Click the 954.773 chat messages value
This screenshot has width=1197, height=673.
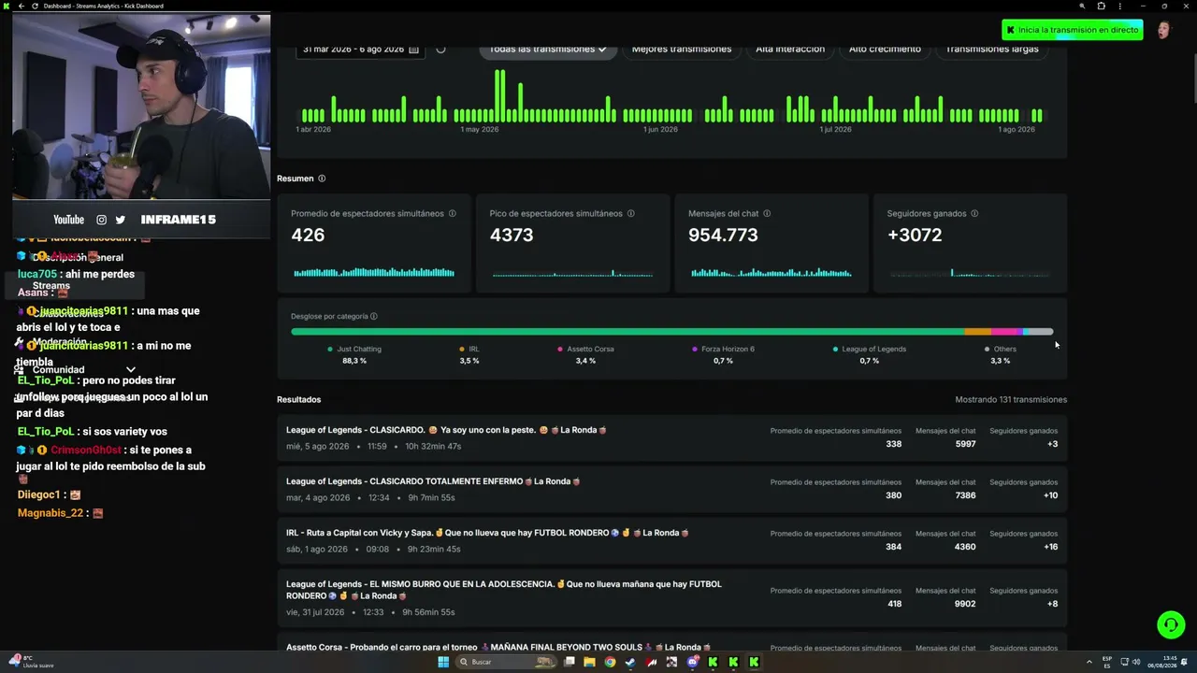point(723,236)
